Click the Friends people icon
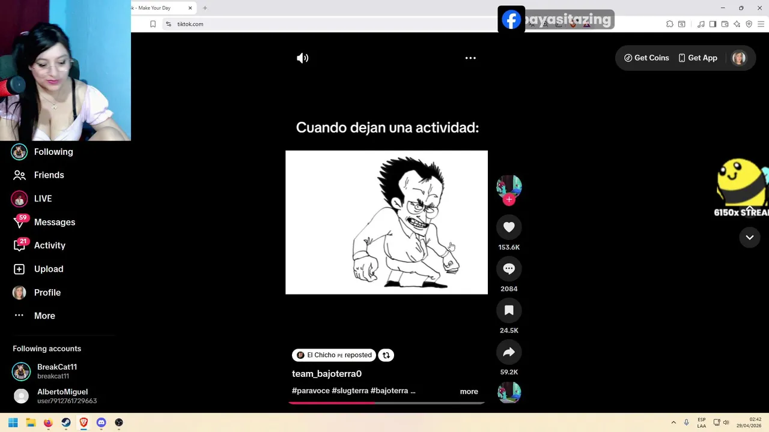This screenshot has height=432, width=769. 19,175
